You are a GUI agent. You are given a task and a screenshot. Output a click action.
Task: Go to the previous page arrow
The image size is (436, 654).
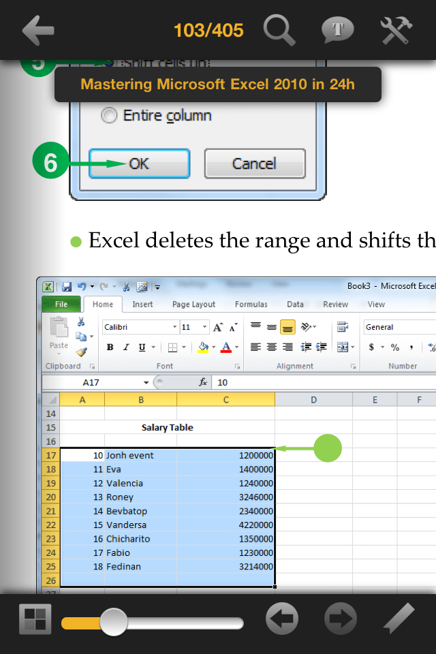[x=282, y=619]
